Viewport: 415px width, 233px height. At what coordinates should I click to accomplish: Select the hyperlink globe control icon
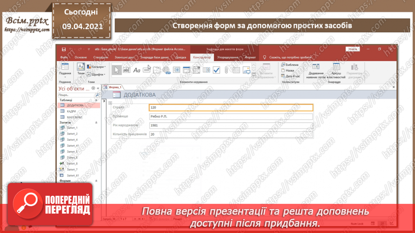point(166,70)
